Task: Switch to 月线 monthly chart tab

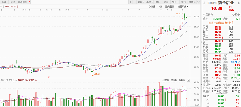Action: 12,2
